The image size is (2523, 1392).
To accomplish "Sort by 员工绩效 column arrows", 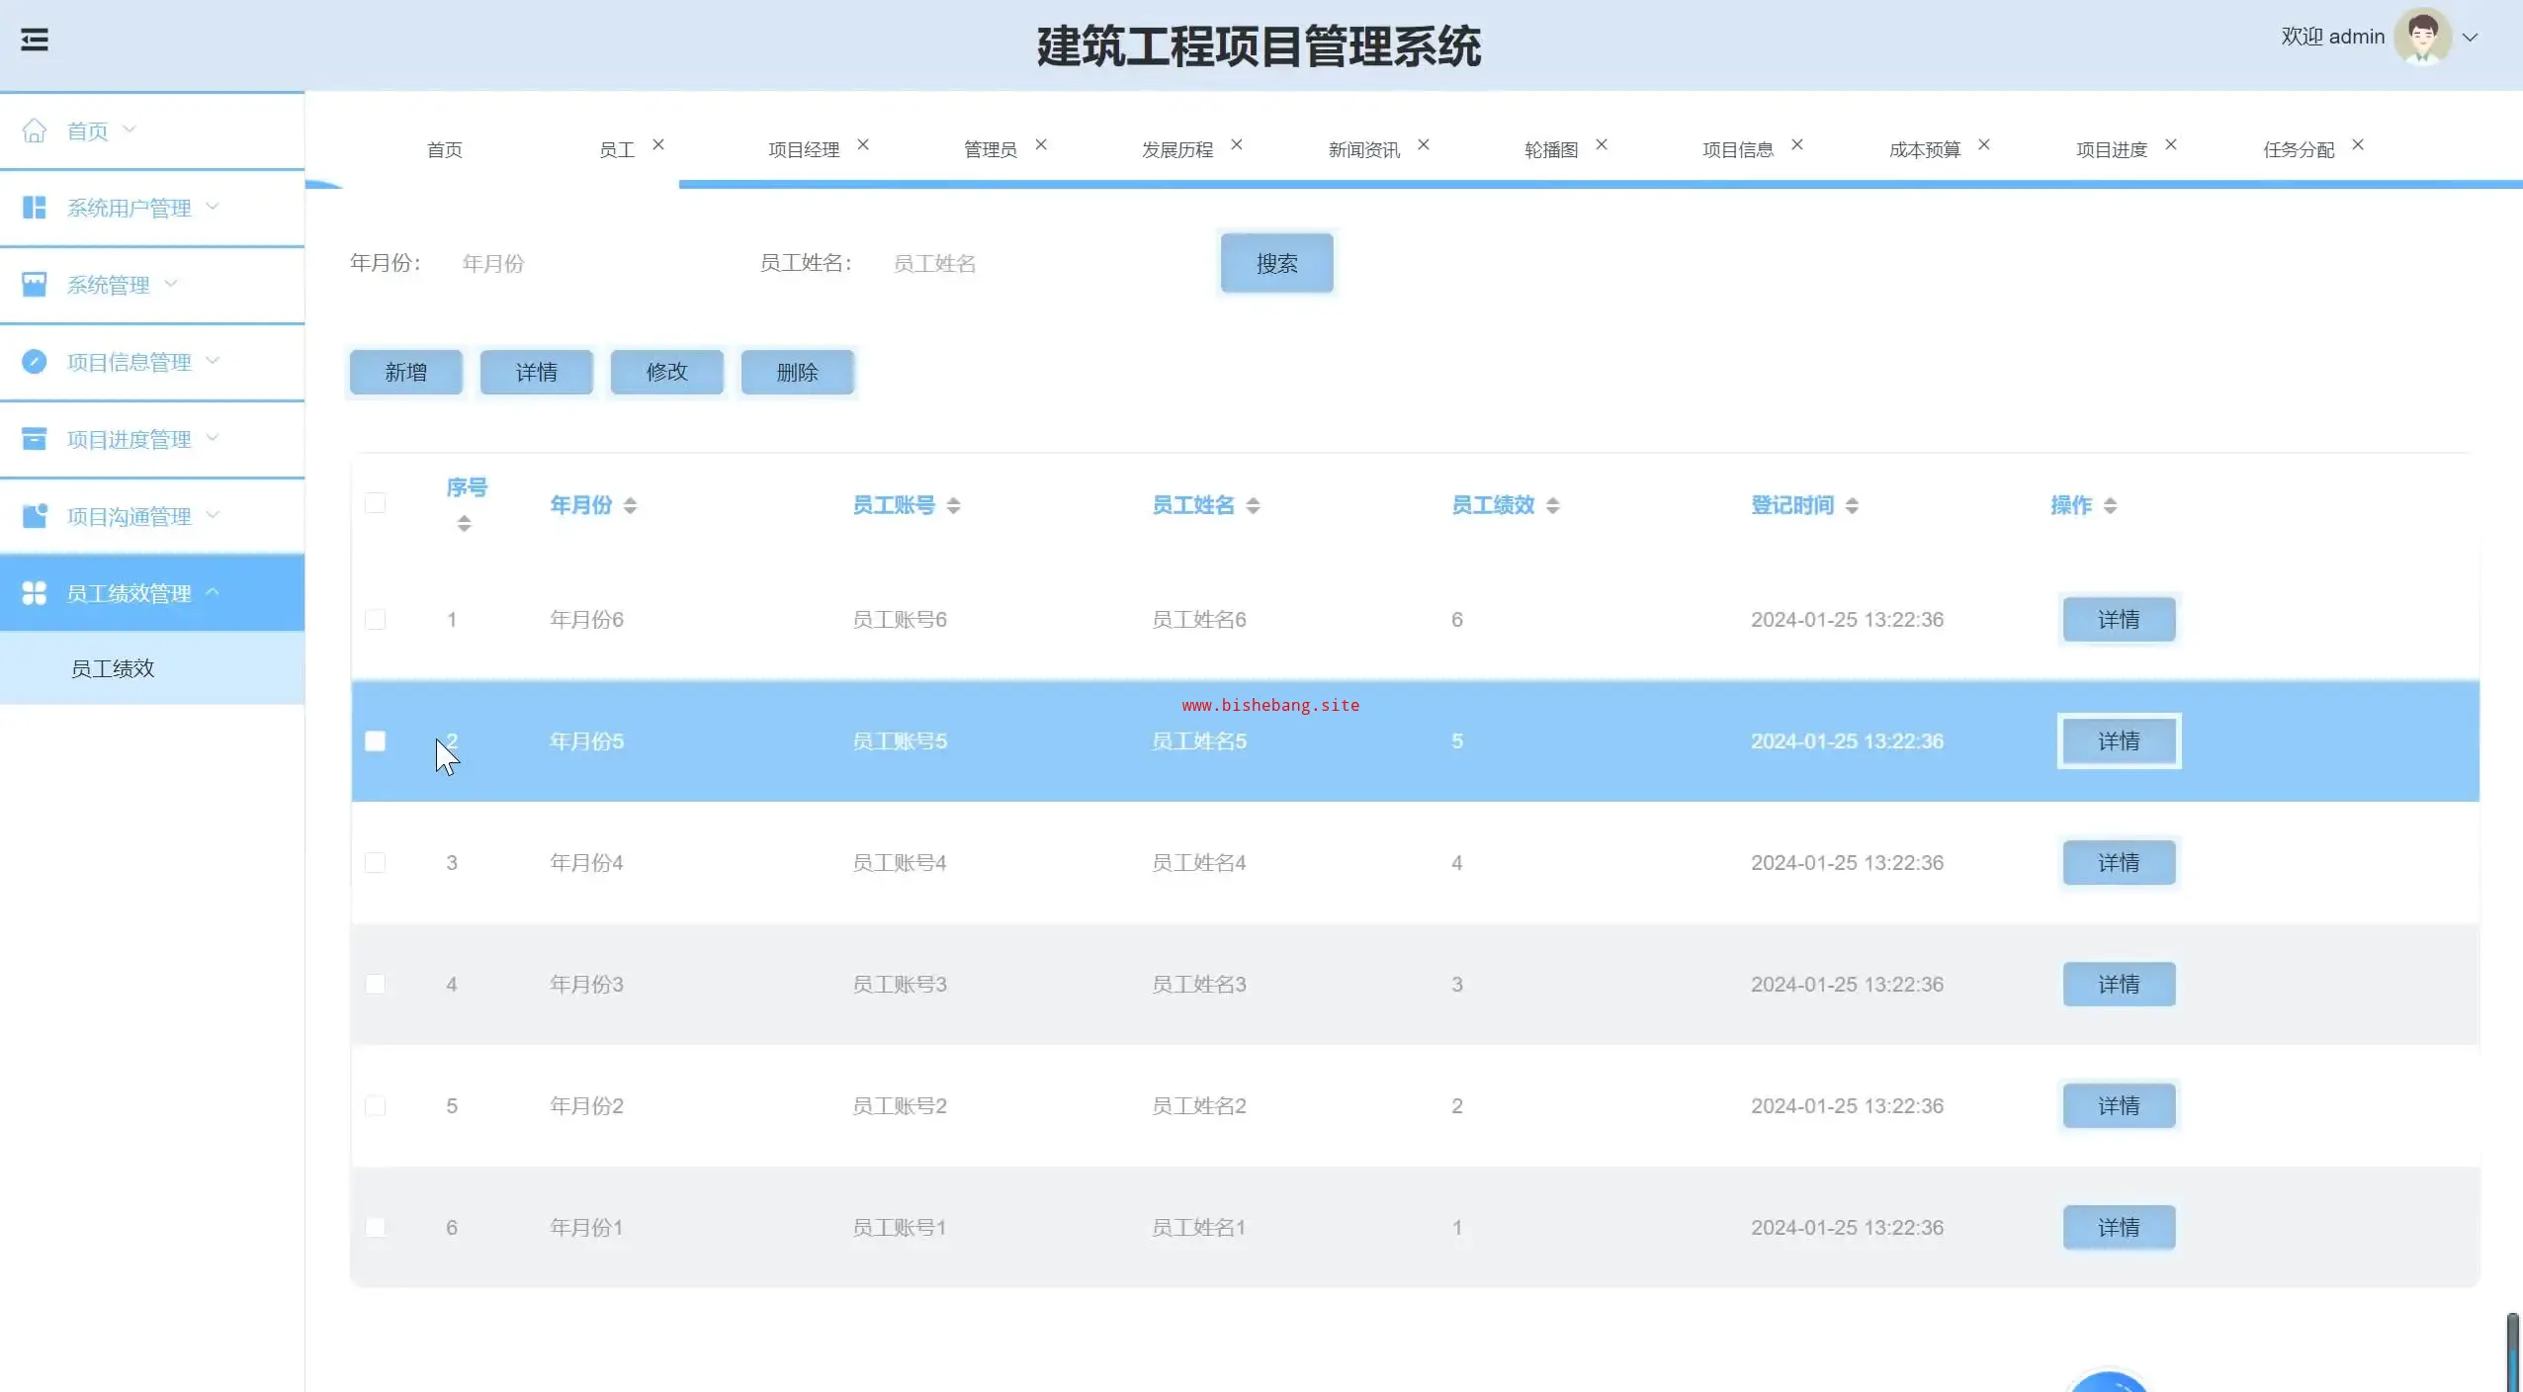I will click(x=1553, y=505).
